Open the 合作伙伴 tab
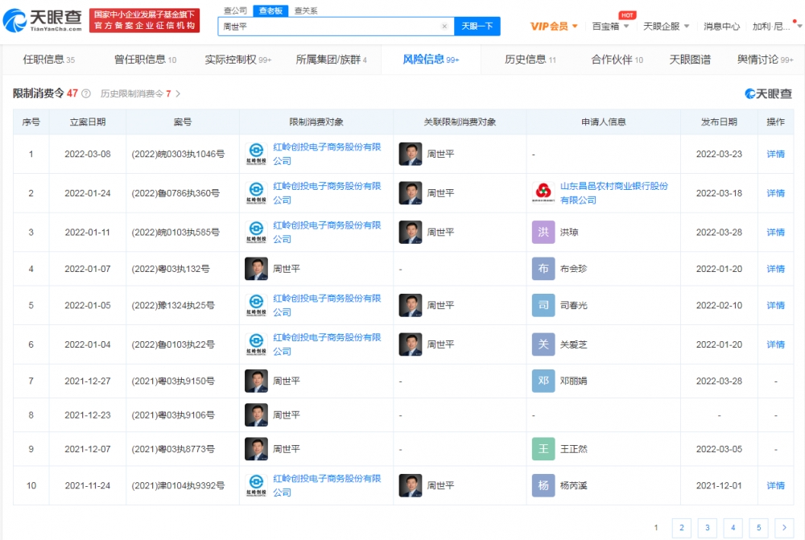This screenshot has height=540, width=805. [x=617, y=60]
